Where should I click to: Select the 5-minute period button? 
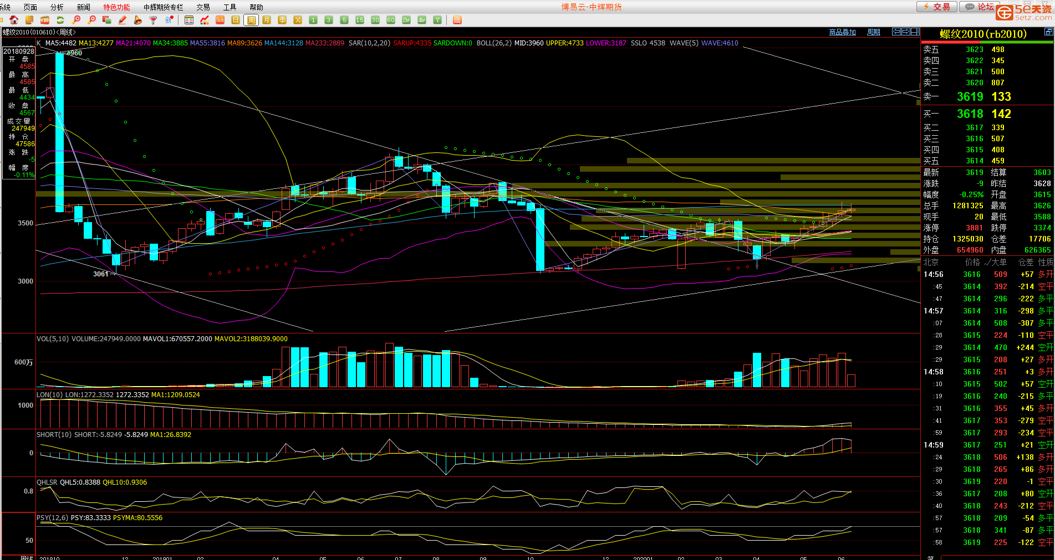pyautogui.click(x=344, y=20)
